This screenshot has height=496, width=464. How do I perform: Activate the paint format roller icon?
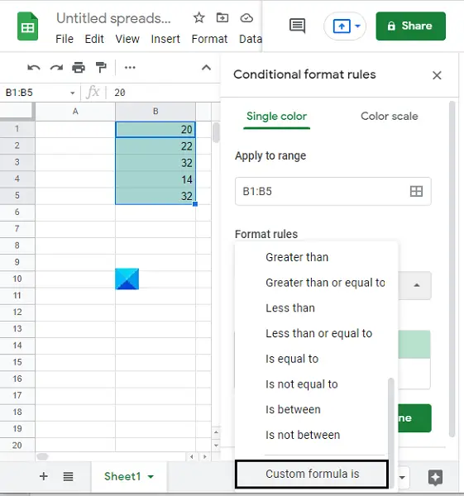pyautogui.click(x=101, y=68)
